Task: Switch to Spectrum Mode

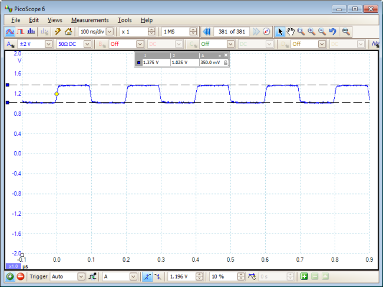Action: (31, 32)
